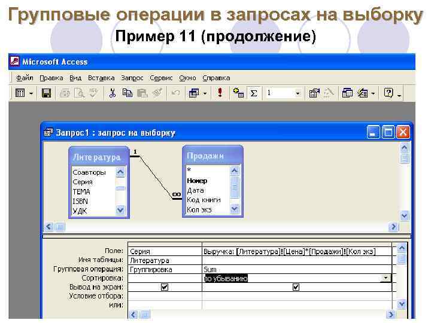Click the Spelling check icon

tap(93, 93)
